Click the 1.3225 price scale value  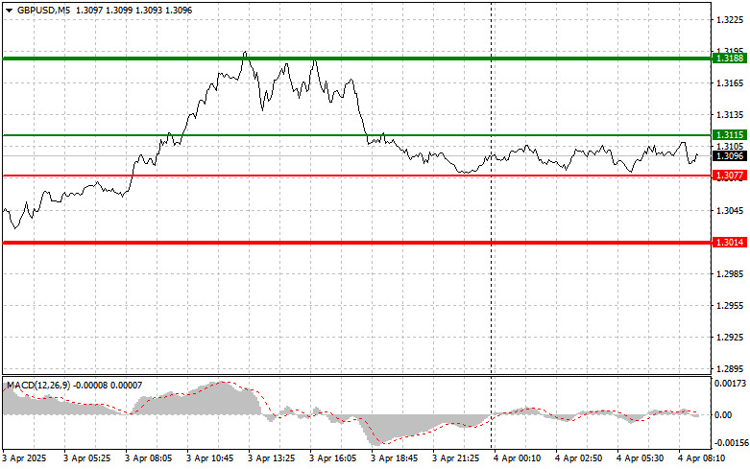[x=730, y=19]
